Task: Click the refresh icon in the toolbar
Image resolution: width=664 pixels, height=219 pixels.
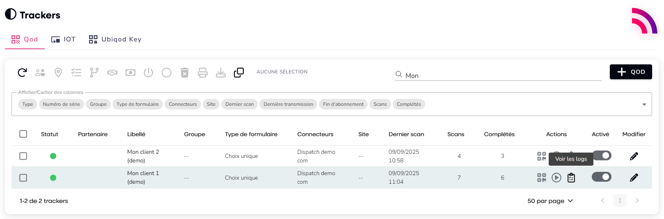Action: point(22,73)
